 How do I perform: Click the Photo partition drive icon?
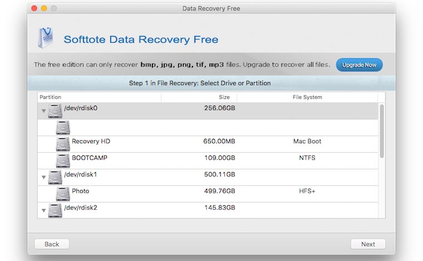(63, 194)
